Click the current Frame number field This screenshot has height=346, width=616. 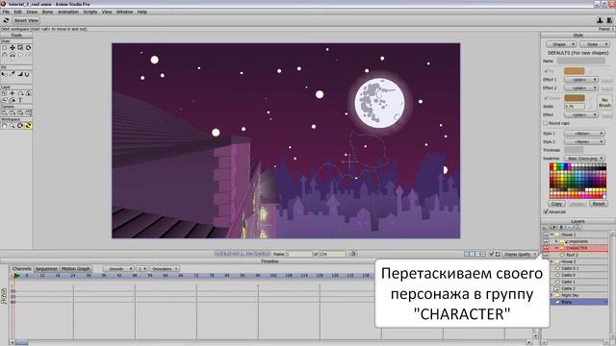[298, 254]
